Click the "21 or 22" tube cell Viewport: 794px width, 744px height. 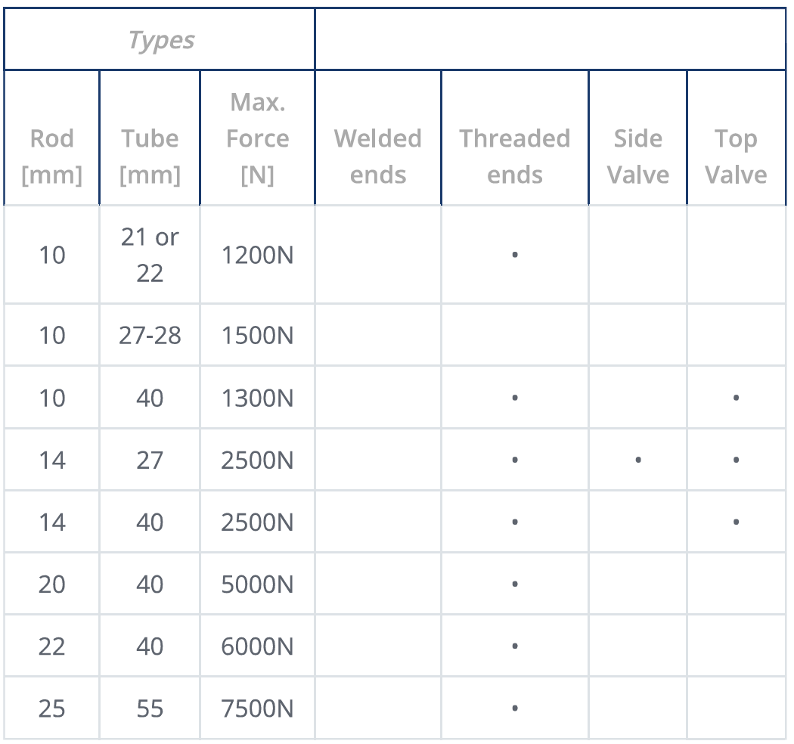(x=150, y=255)
